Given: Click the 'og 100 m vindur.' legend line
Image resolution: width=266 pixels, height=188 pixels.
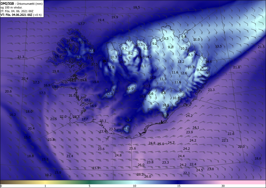Looking at the screenshot, I should tap(11, 7).
